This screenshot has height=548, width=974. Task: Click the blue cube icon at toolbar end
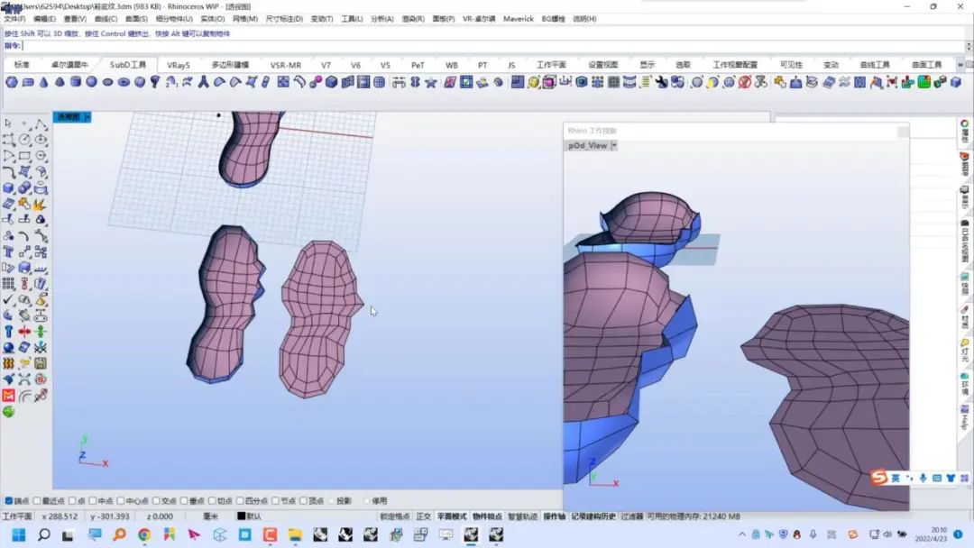956,82
